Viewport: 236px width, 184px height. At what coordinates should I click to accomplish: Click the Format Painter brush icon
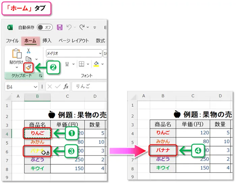click(x=29, y=68)
